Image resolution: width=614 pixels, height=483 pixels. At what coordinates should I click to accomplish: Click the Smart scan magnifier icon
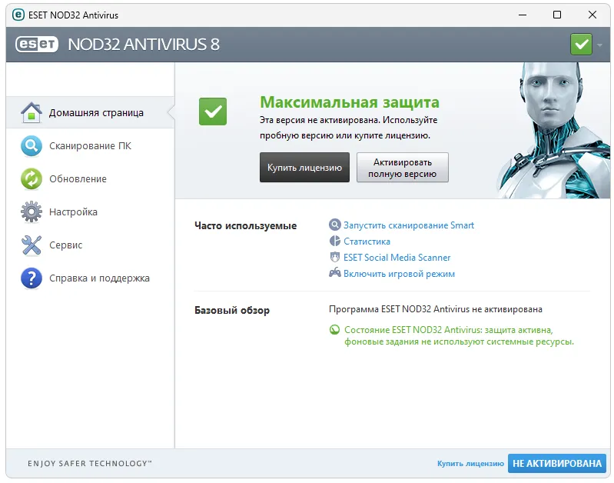coord(334,225)
